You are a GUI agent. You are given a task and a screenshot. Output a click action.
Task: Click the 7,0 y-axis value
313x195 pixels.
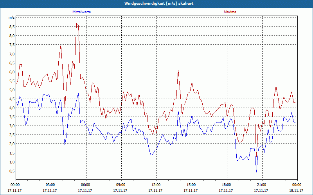point(12,54)
